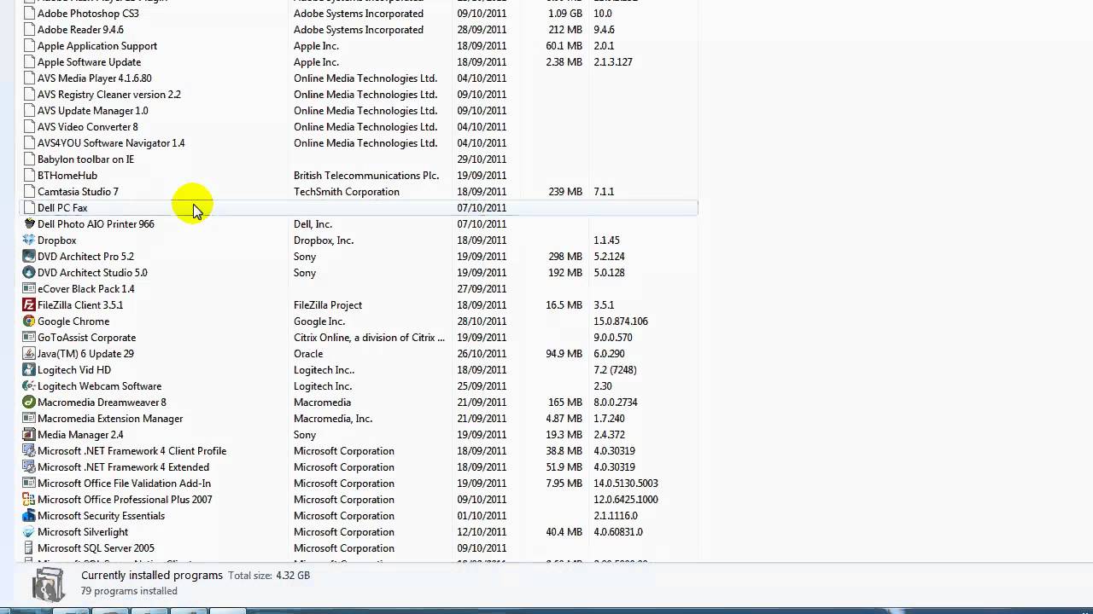Click size 1.09 GB of Photoshop CS3
The width and height of the screenshot is (1093, 614).
click(x=565, y=14)
